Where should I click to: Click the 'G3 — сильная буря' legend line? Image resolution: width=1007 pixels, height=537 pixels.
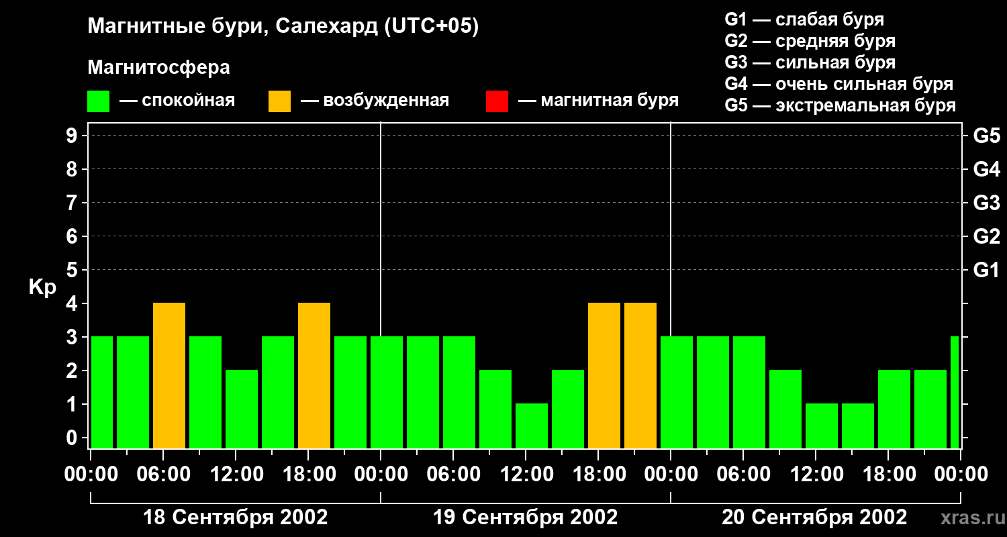[810, 62]
